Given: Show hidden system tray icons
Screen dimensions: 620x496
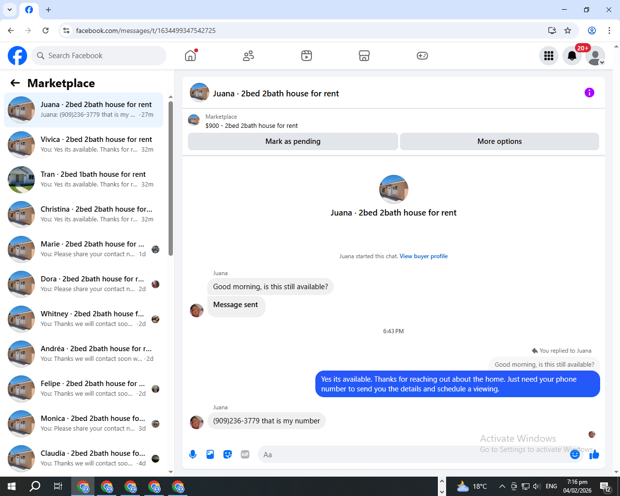Looking at the screenshot, I should click(502, 486).
